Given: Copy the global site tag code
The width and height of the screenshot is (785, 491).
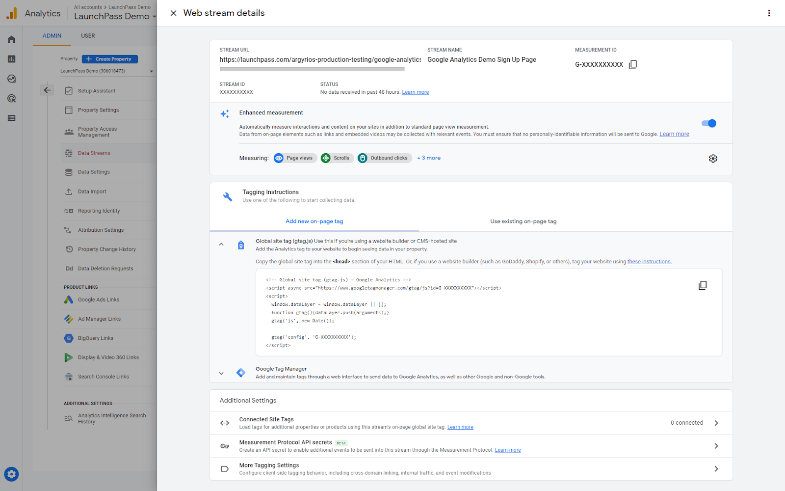Looking at the screenshot, I should tap(703, 285).
